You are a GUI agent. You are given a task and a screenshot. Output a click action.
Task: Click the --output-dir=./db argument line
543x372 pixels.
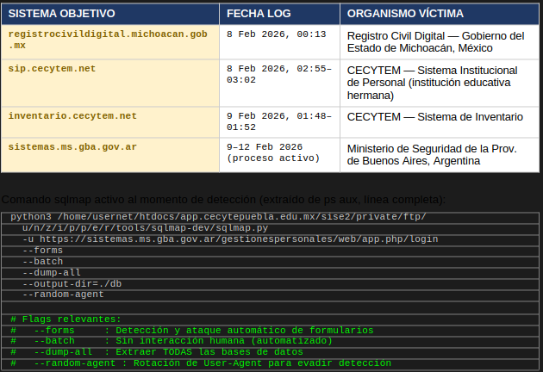point(270,284)
